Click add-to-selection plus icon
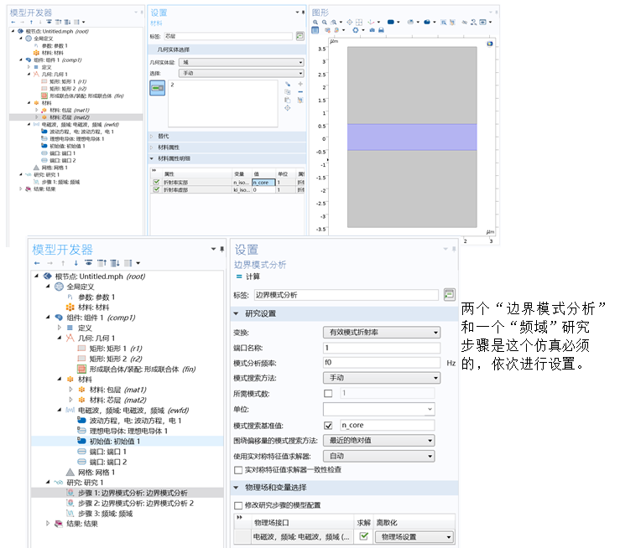The height and width of the screenshot is (548, 620). click(x=300, y=84)
